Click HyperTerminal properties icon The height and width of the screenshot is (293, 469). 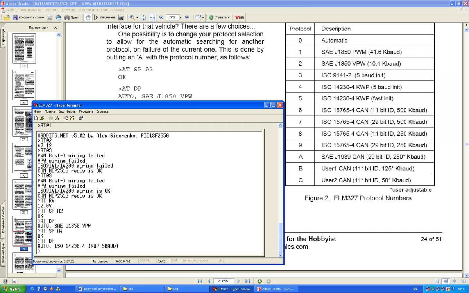81,118
